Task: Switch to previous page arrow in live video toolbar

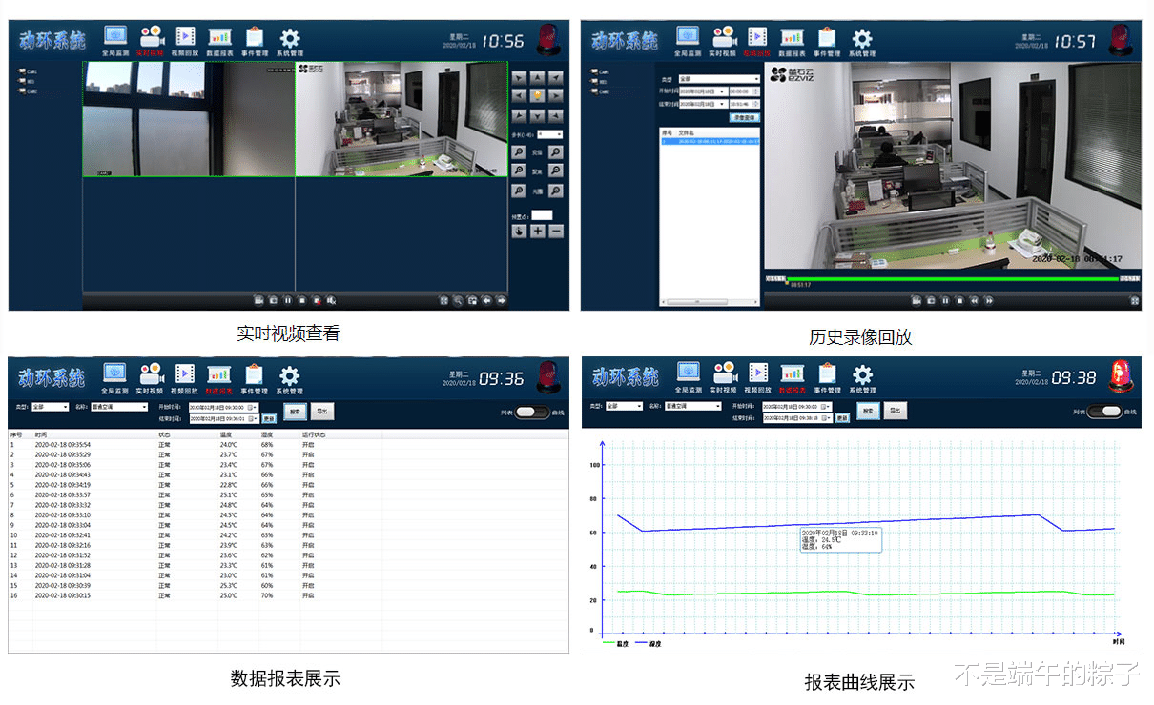Action: [486, 300]
